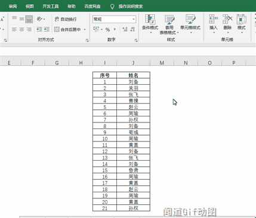
Task: Open 对齐方式 alignment dialog launcher
Action: [87, 40]
